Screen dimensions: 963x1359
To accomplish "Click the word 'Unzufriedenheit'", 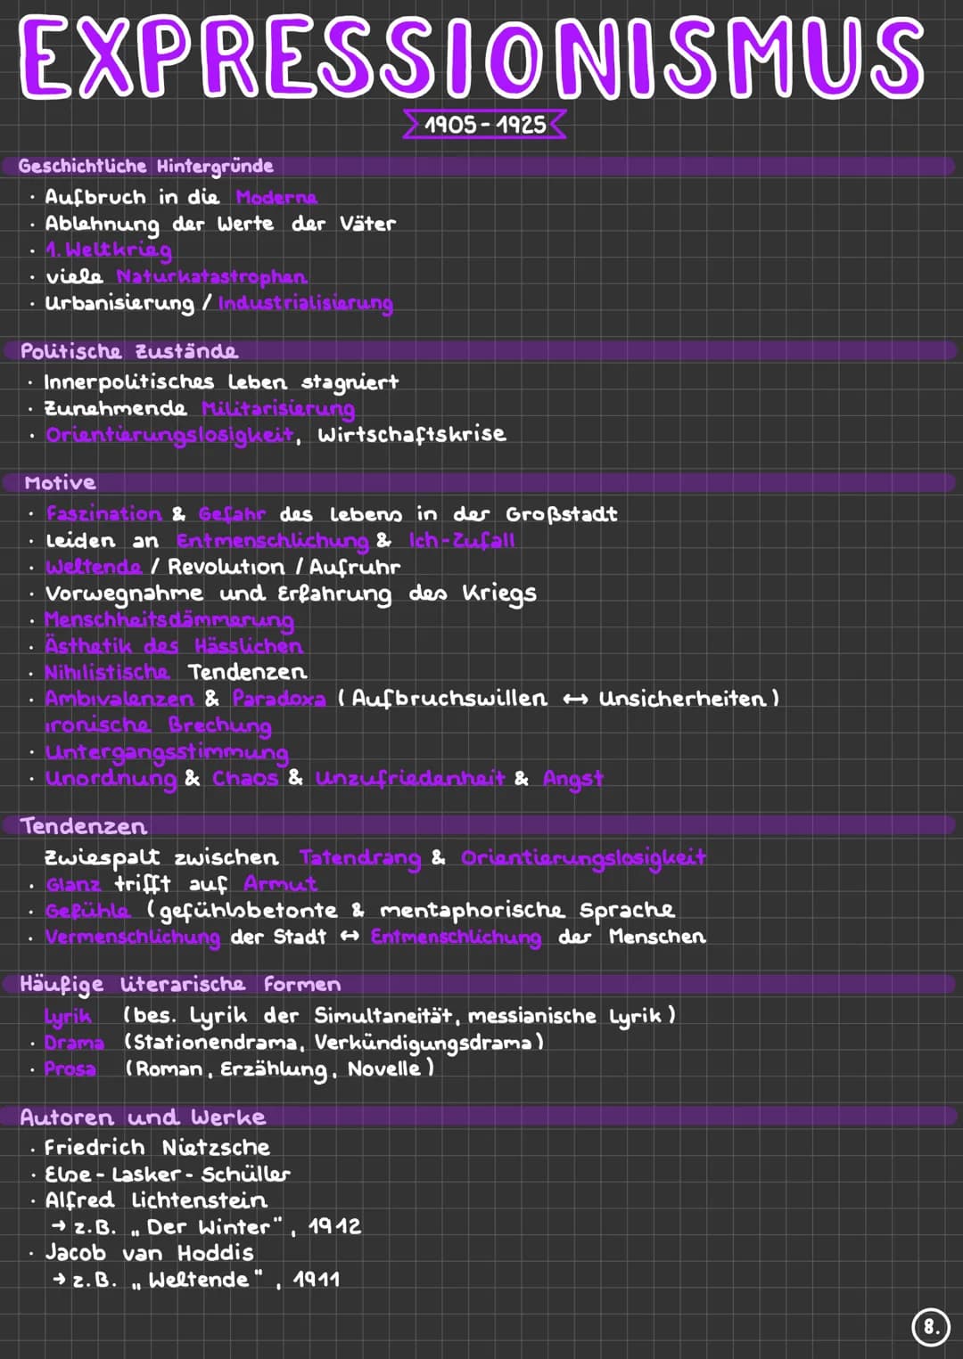I will (x=410, y=778).
